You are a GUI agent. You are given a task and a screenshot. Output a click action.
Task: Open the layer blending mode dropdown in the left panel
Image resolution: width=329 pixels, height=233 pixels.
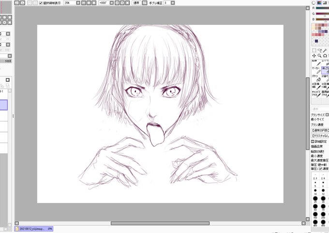pos(10,56)
